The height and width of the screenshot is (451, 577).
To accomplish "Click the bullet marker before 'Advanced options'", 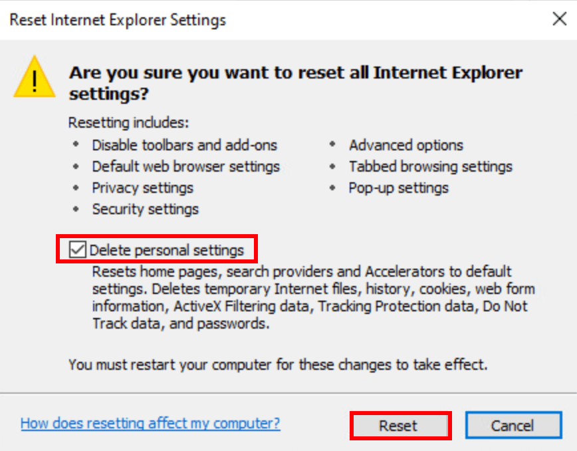I will coord(334,145).
